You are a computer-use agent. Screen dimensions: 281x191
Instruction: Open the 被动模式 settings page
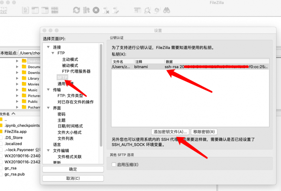(70, 65)
